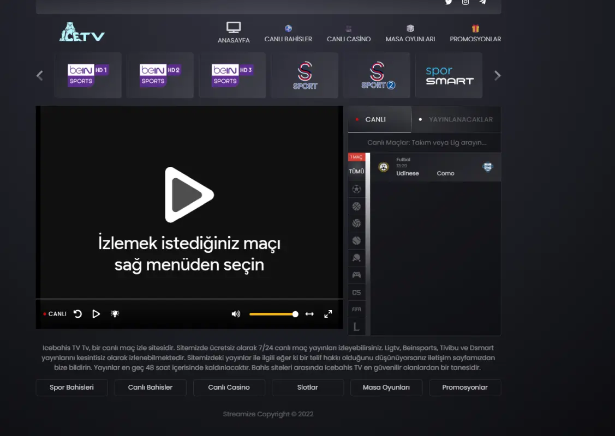615x436 pixels.
Task: Select the tennis sport filter icon
Action: (356, 240)
